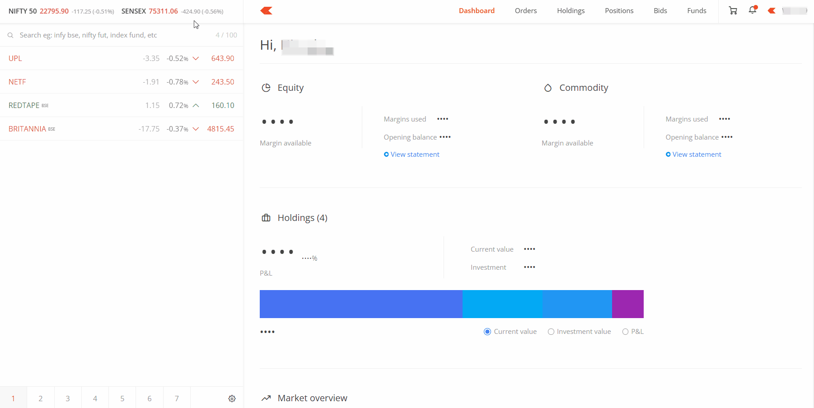Click the Market overview trend icon

266,398
